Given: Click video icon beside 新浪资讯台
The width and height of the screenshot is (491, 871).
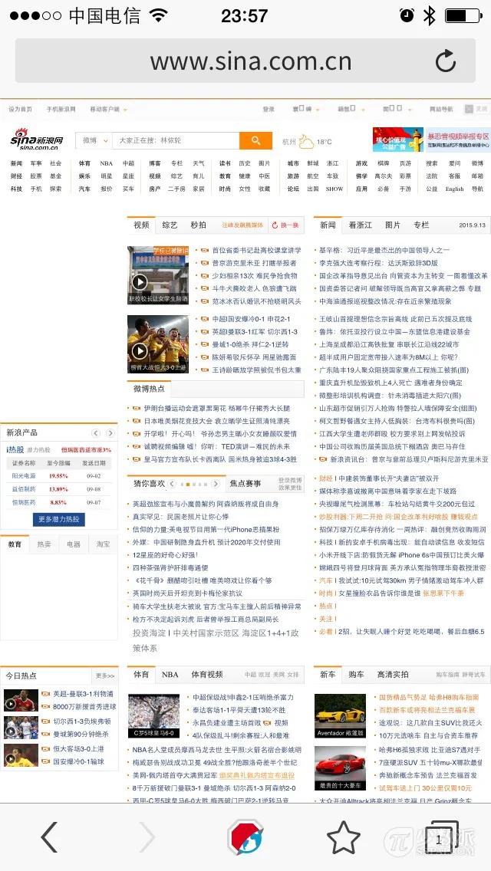Looking at the screenshot, I should click(323, 459).
